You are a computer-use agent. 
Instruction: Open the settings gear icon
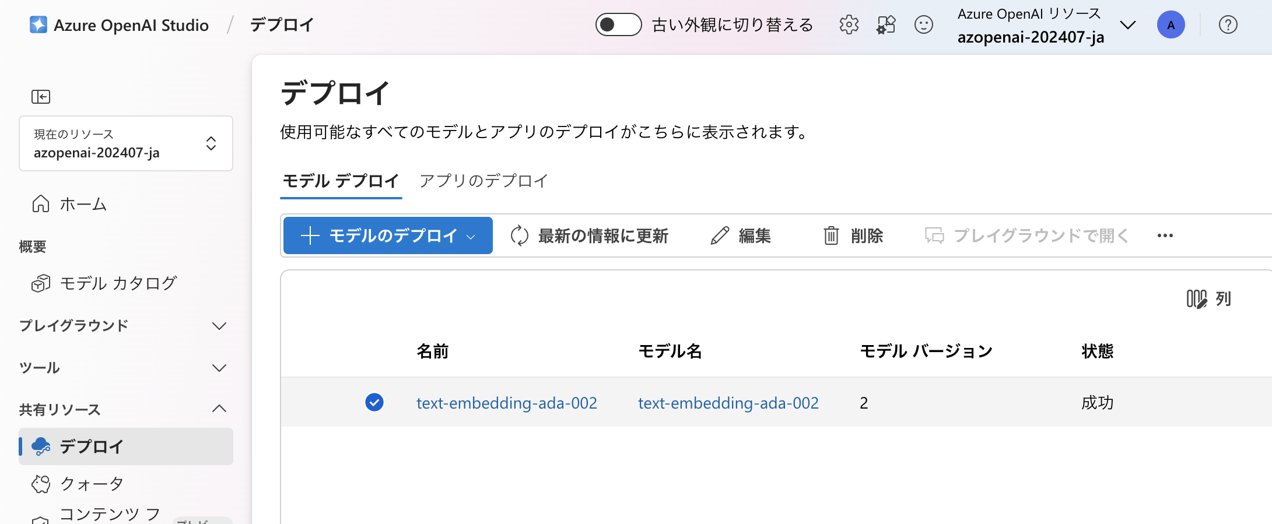849,24
